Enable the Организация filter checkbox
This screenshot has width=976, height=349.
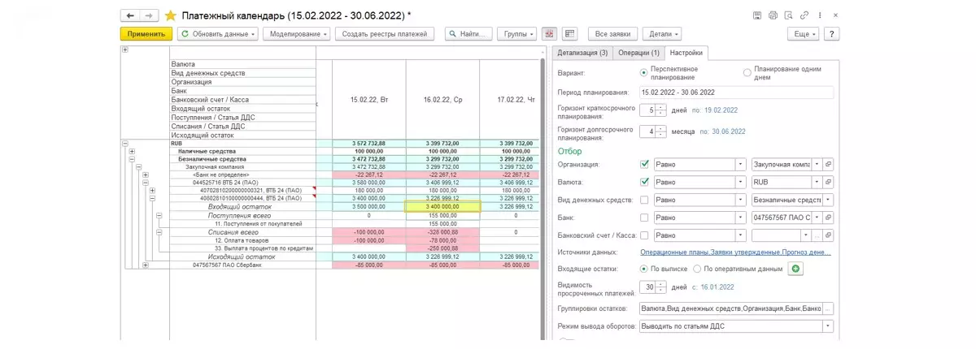coord(645,163)
